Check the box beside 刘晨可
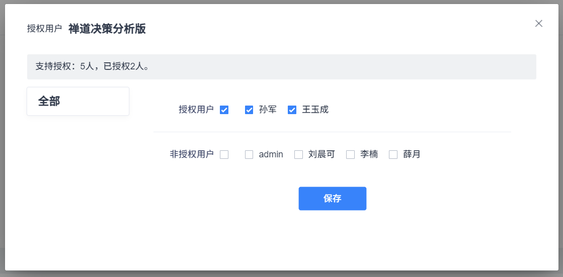 298,155
